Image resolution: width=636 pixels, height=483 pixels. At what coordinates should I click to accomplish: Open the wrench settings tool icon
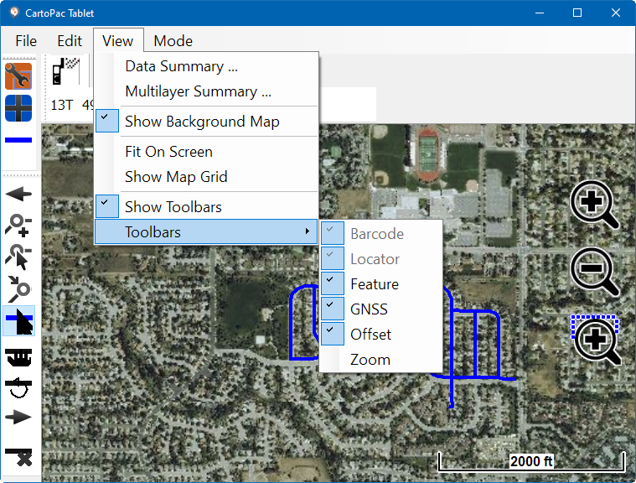pyautogui.click(x=18, y=76)
